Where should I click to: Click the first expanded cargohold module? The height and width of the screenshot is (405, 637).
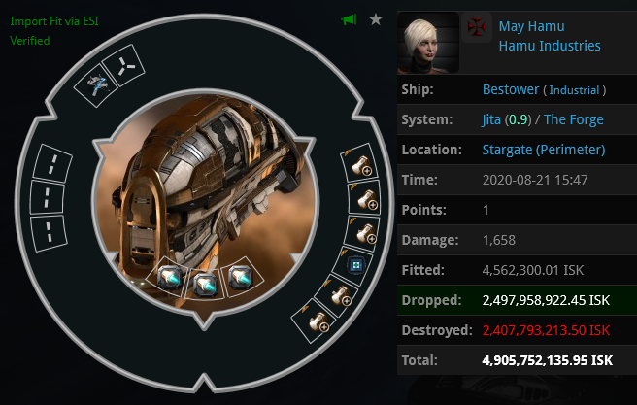click(x=360, y=163)
